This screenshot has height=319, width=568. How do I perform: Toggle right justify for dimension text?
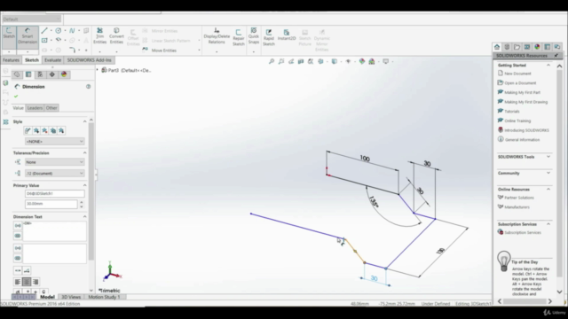pyautogui.click(x=35, y=282)
